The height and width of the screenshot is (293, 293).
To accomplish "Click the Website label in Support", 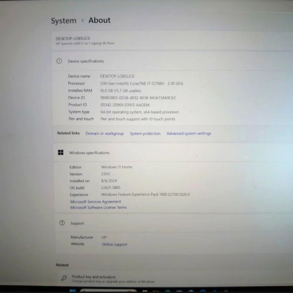I will point(78,244).
